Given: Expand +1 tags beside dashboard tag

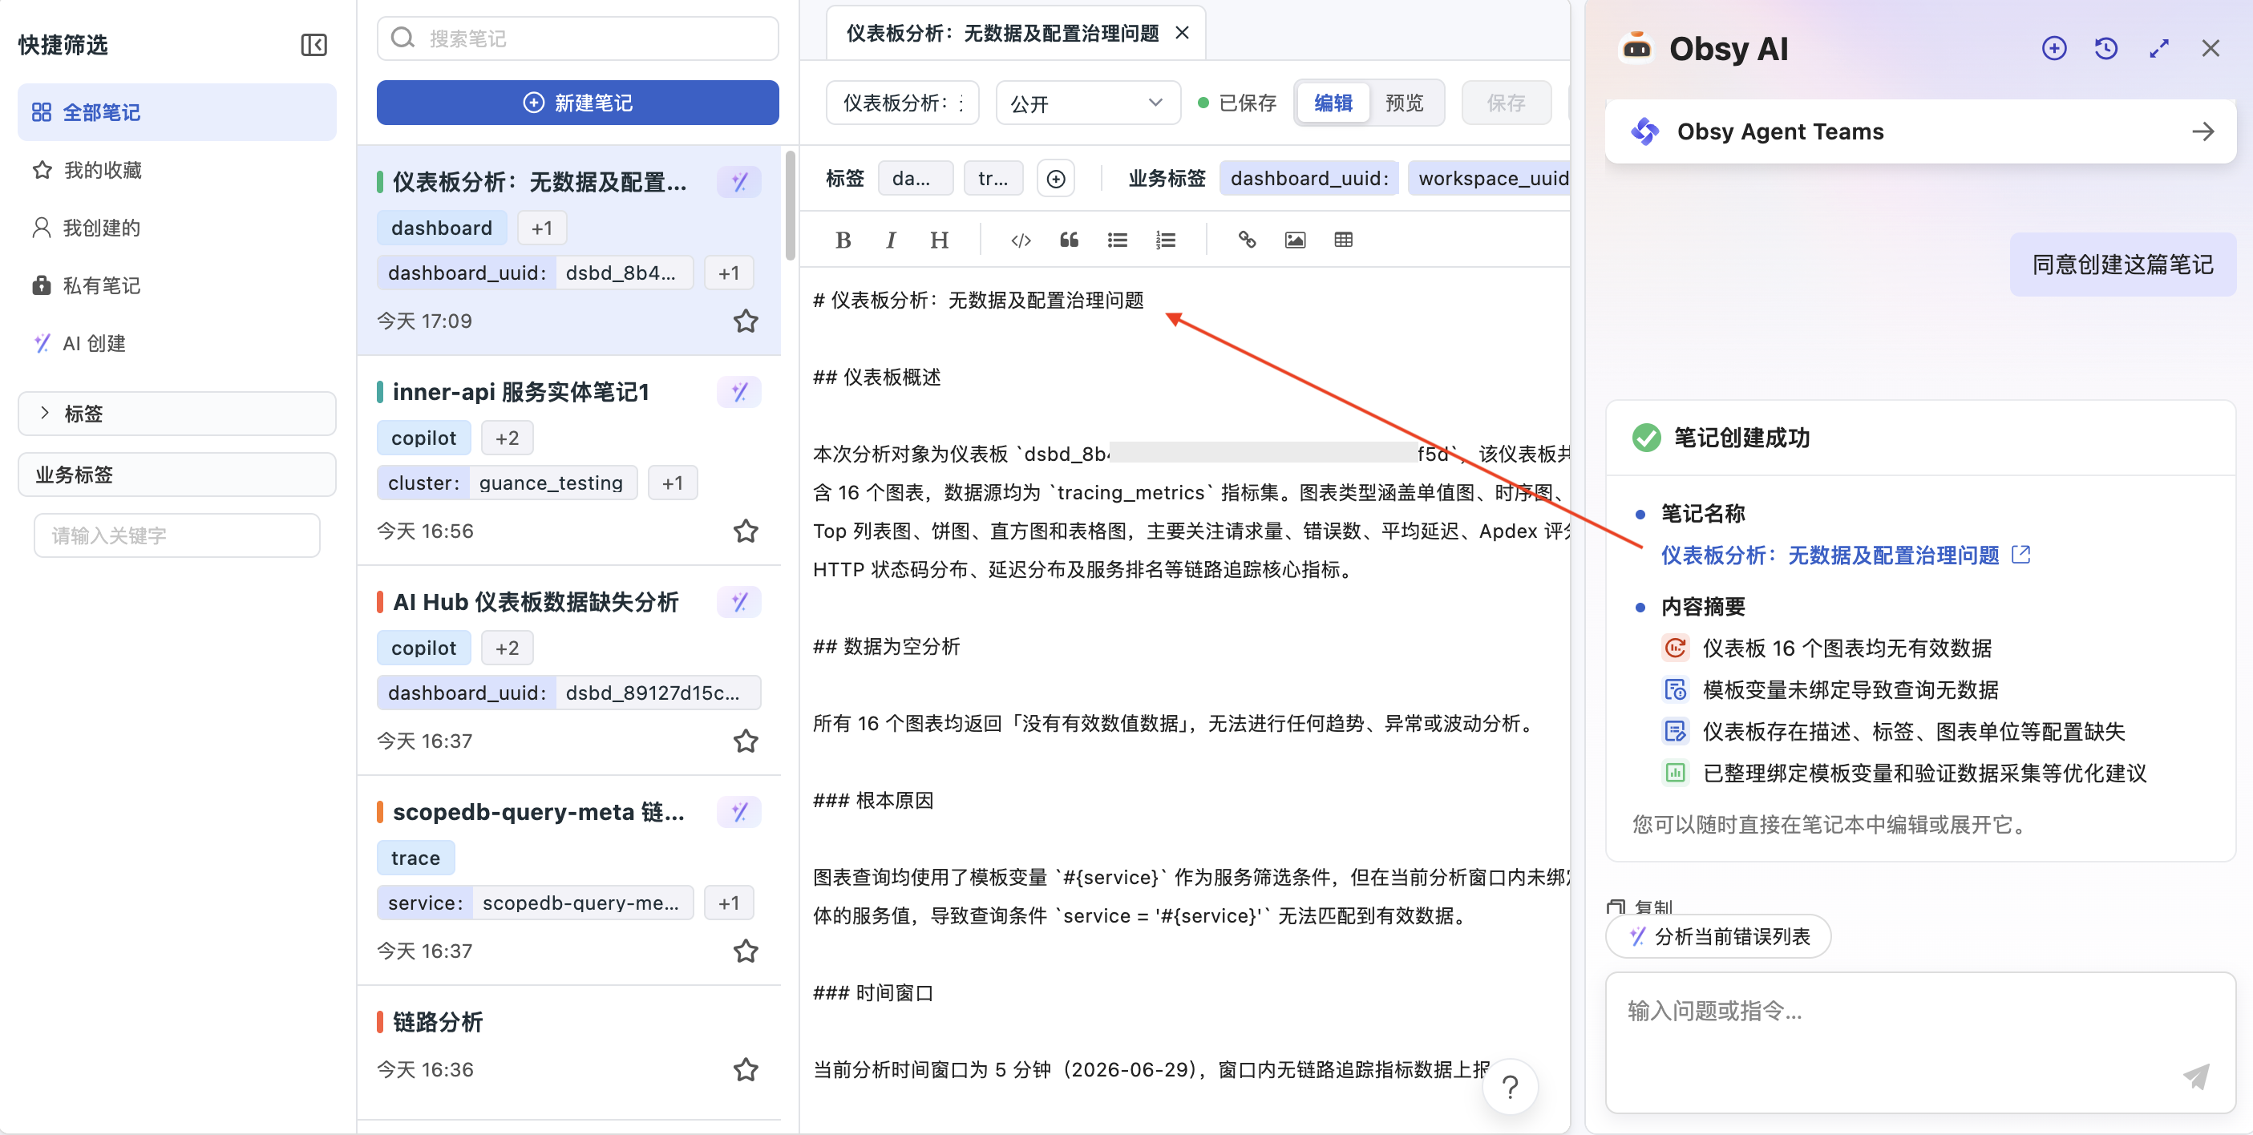Looking at the screenshot, I should [x=541, y=228].
